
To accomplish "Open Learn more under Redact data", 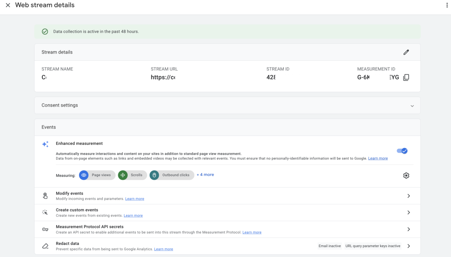I will [164, 249].
